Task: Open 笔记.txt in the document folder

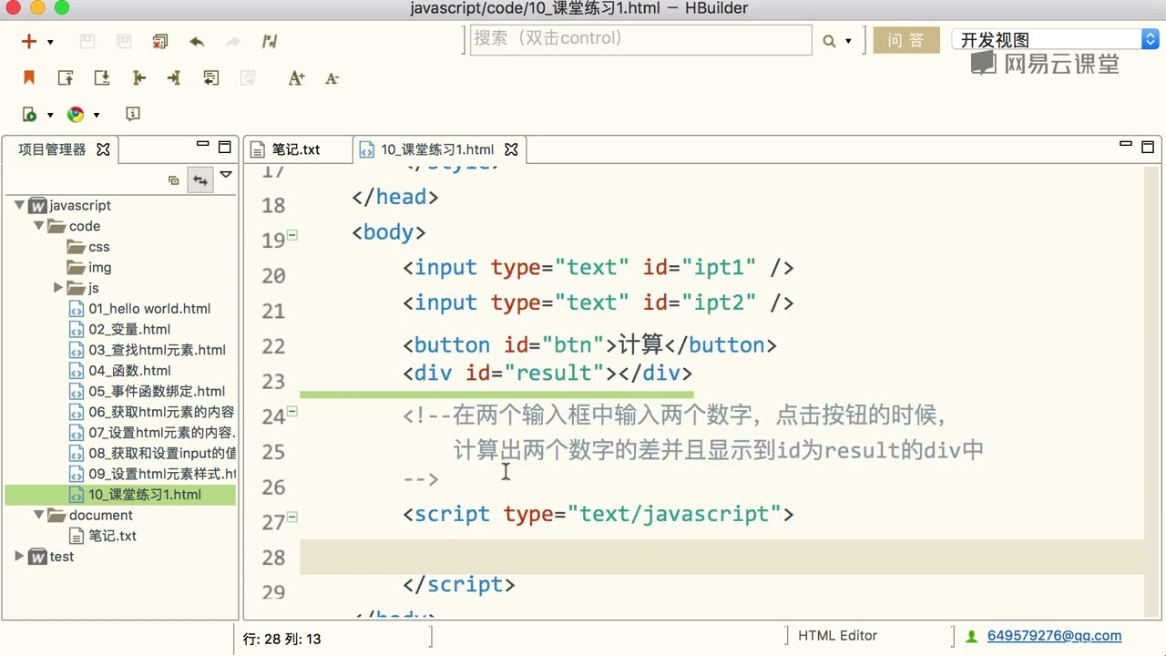Action: [103, 536]
